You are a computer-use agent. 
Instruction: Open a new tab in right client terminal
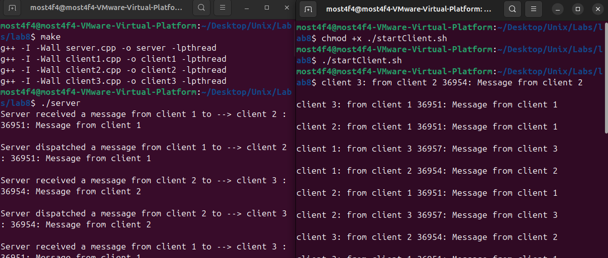click(308, 9)
